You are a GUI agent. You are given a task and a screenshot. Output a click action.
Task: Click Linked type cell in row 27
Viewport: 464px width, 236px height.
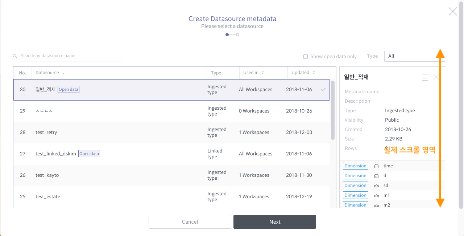point(215,154)
